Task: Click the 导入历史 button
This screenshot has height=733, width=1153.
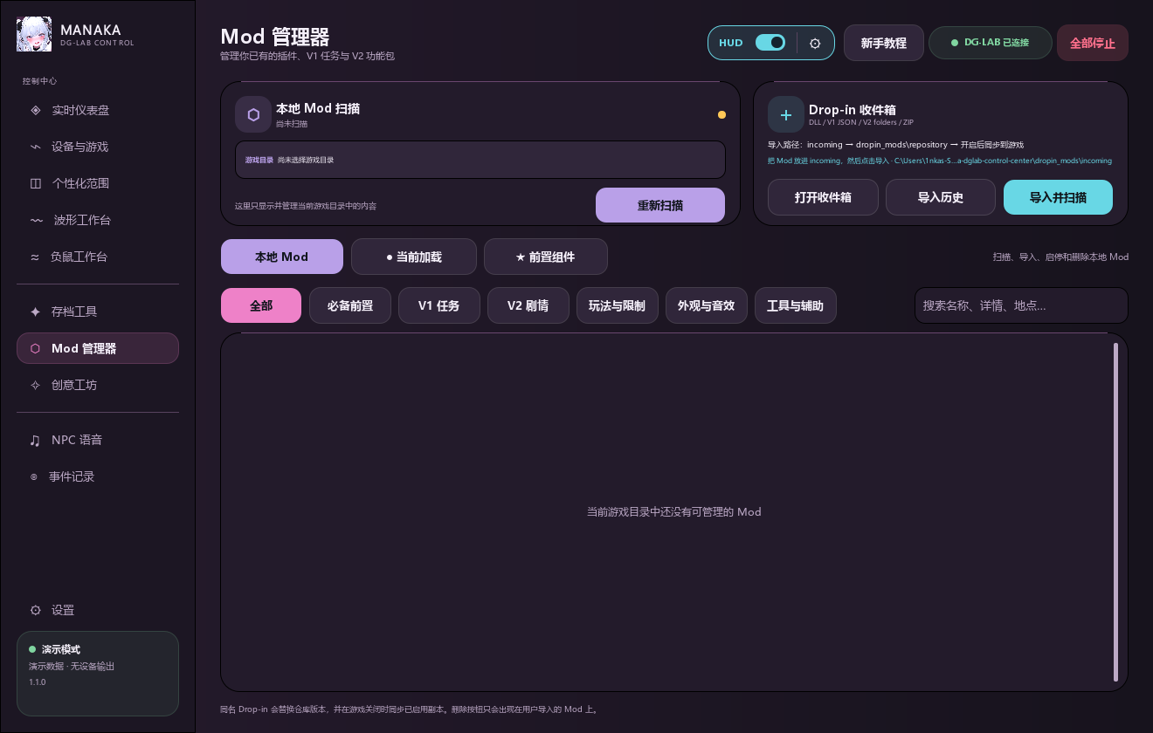Action: coord(941,197)
